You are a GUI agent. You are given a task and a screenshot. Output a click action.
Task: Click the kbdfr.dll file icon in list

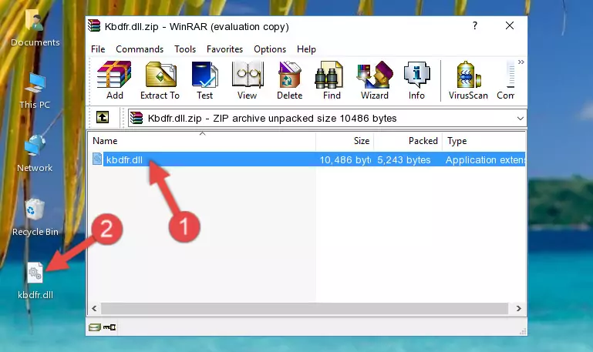[97, 159]
